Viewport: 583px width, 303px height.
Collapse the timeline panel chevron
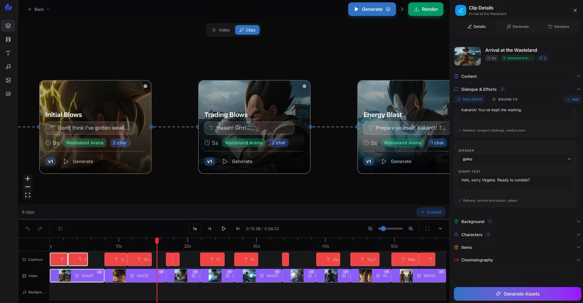440,229
